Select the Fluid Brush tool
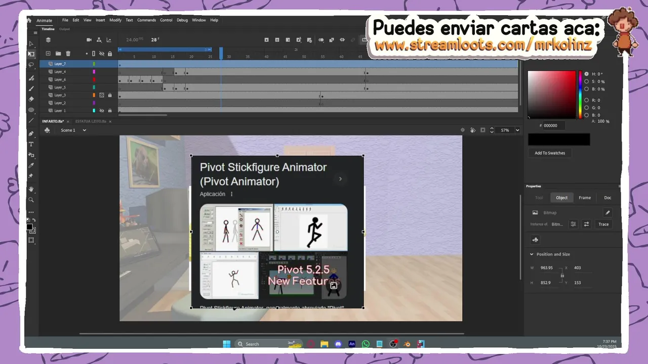Image resolution: width=648 pixels, height=364 pixels. pyautogui.click(x=31, y=78)
